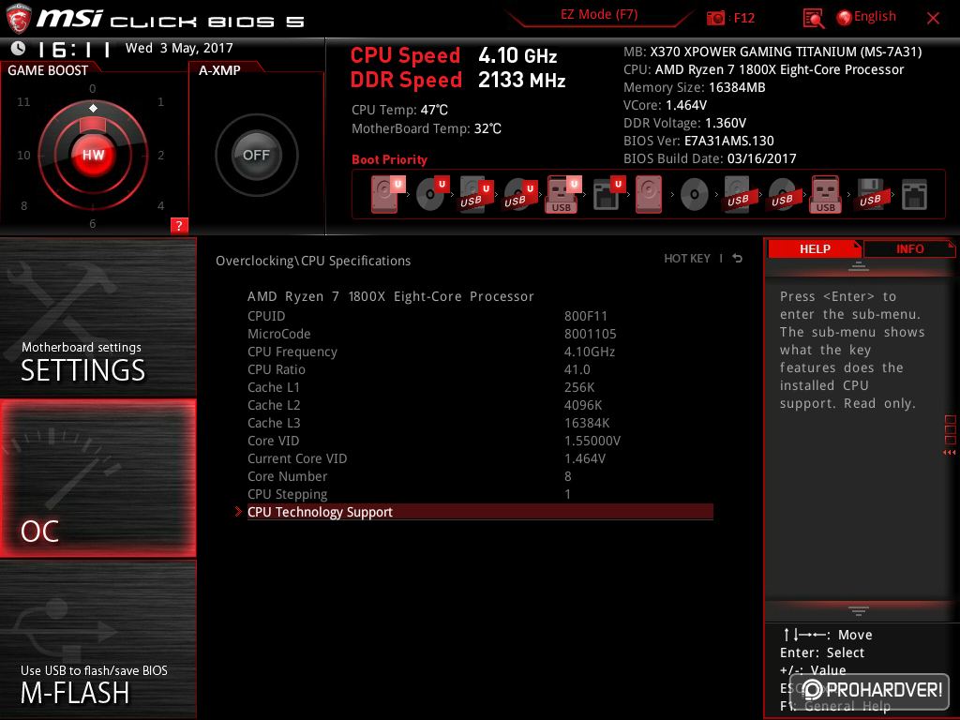Viewport: 960px width, 720px height.
Task: Go back using the return arrow icon
Action: (x=738, y=259)
